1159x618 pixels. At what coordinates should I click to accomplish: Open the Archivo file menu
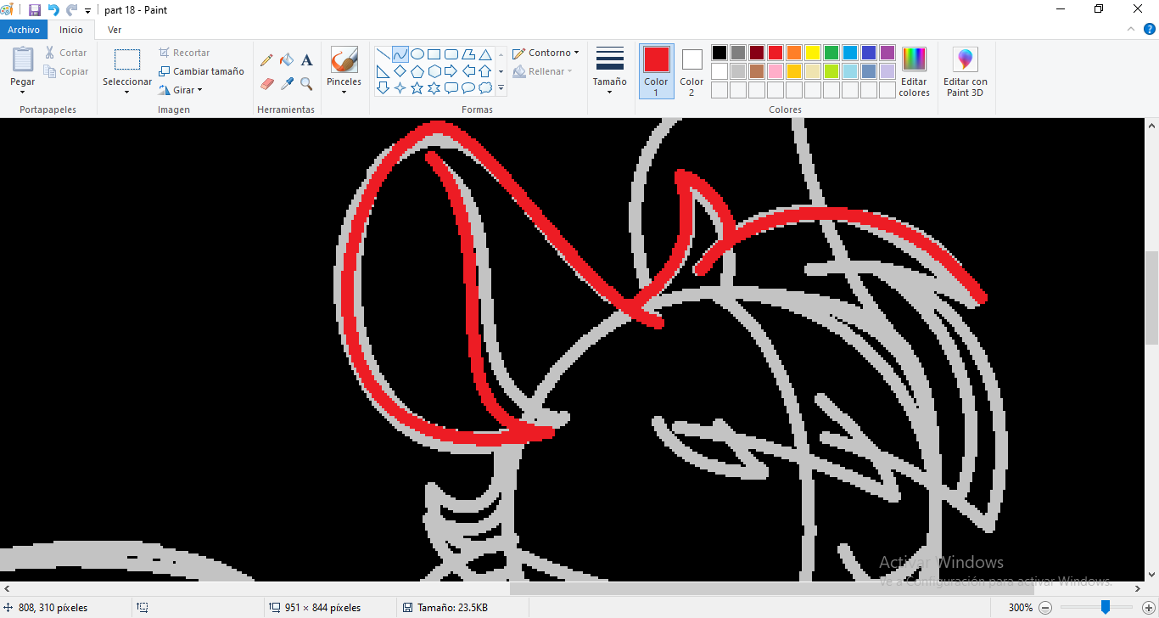tap(24, 30)
